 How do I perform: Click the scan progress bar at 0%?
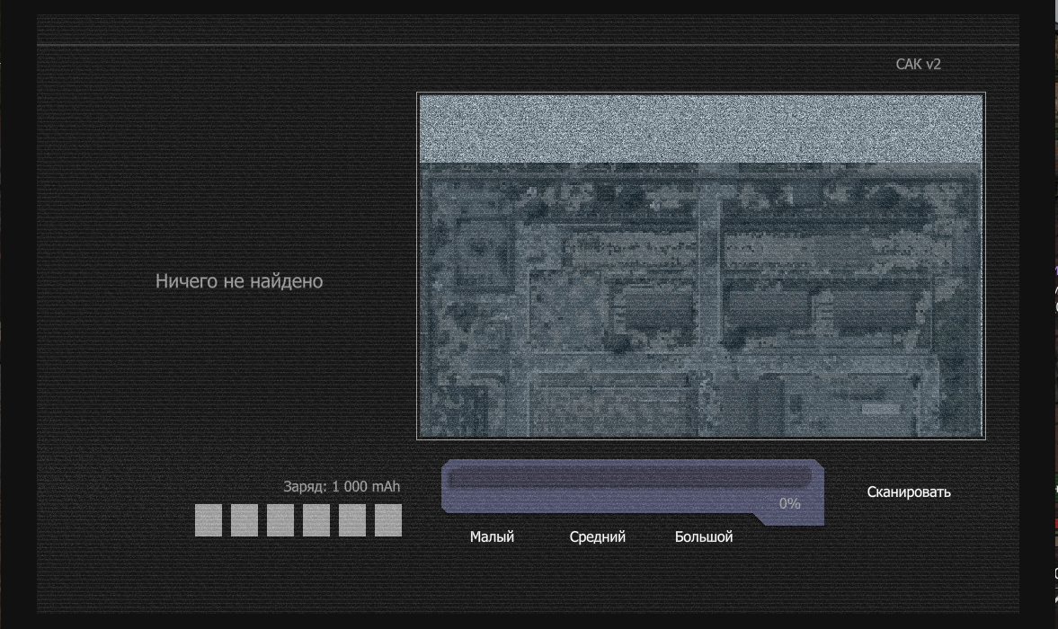[632, 492]
